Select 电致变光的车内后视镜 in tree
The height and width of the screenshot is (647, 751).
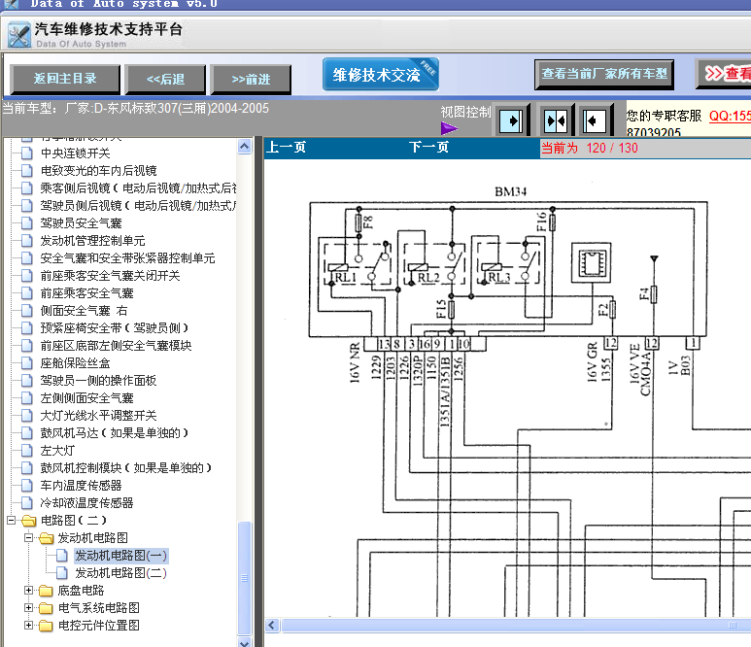[99, 170]
